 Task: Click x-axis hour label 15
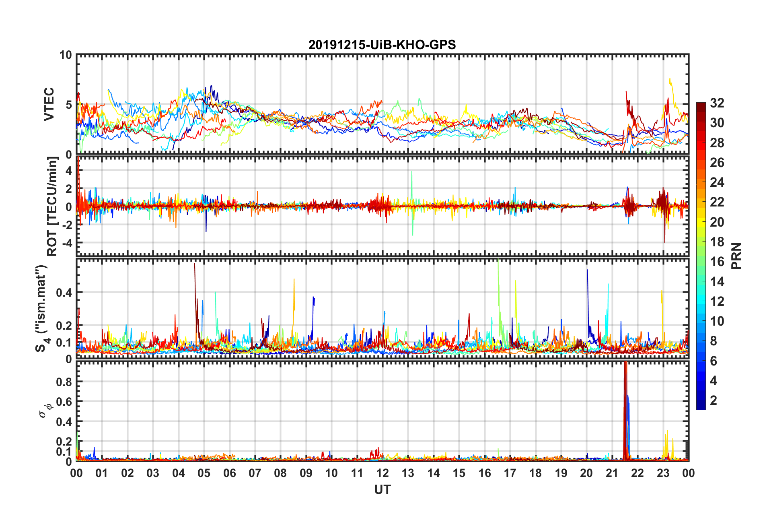click(x=459, y=473)
